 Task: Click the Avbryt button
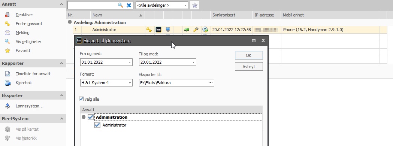point(249,67)
